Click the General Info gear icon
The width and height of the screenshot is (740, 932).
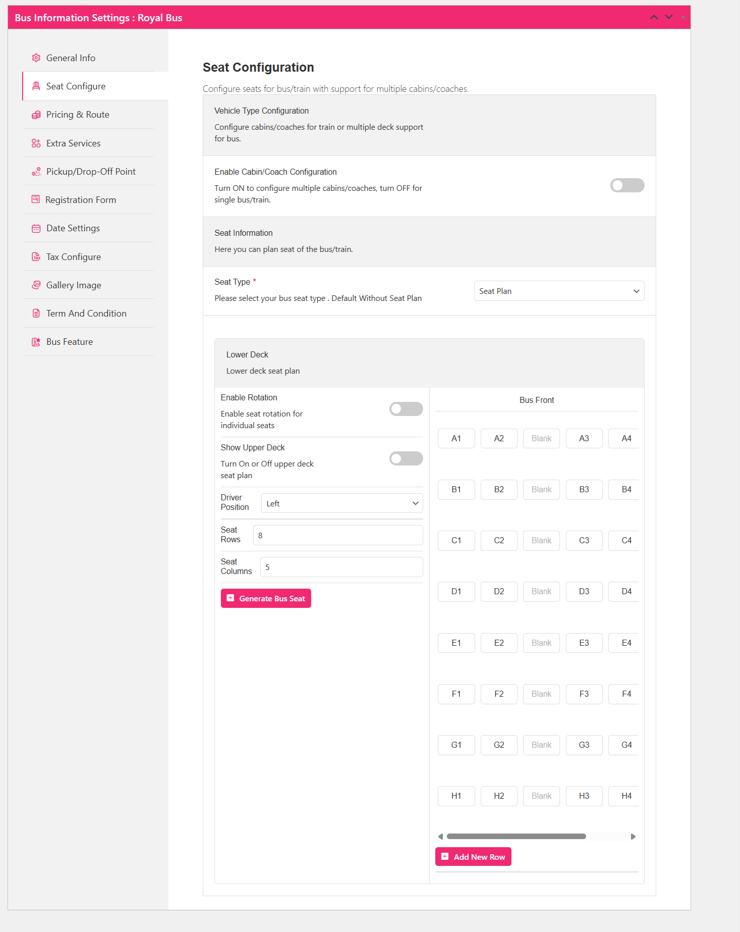tap(36, 58)
